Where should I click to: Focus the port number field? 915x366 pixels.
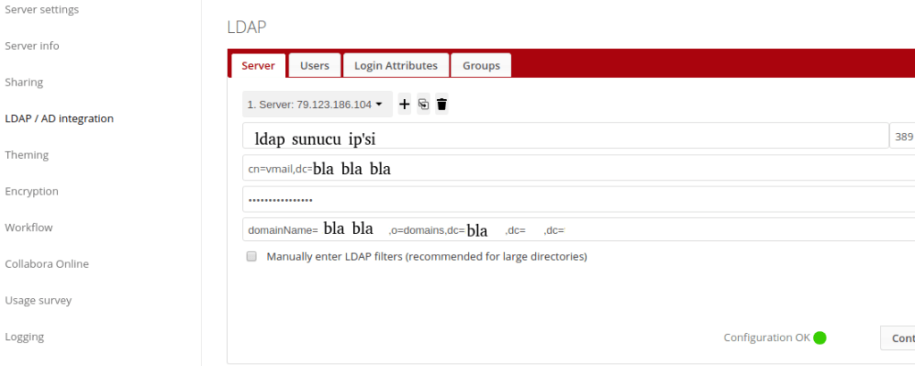click(902, 137)
